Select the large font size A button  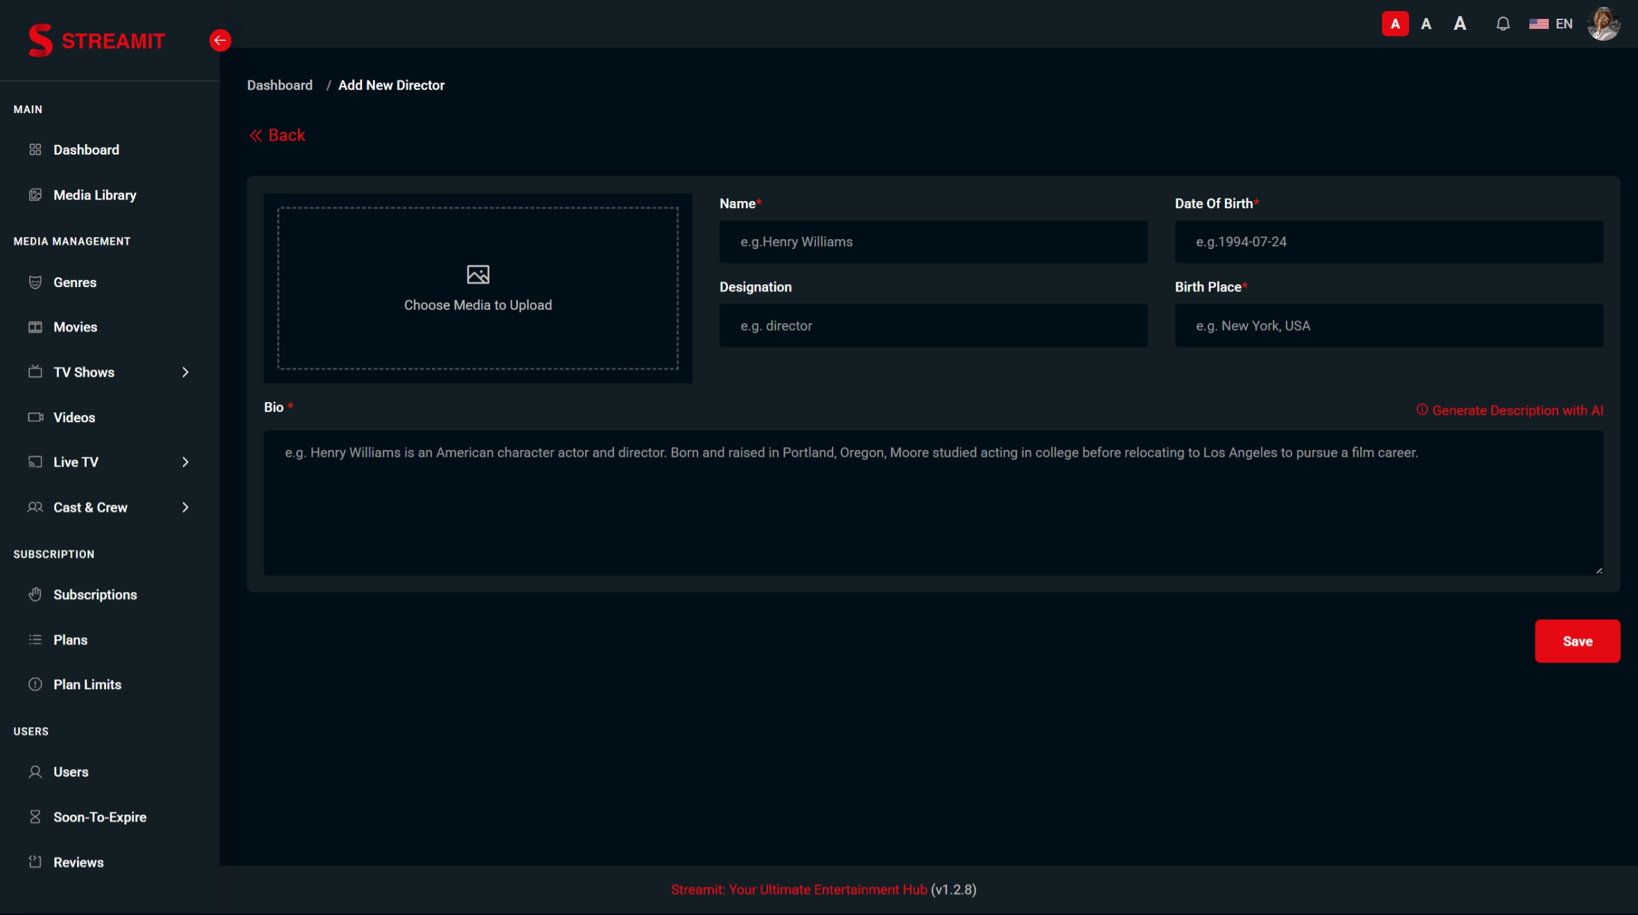1460,24
